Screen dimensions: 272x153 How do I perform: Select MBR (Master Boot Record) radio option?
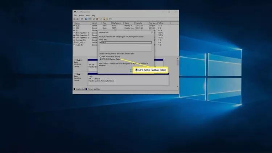(x=100, y=57)
